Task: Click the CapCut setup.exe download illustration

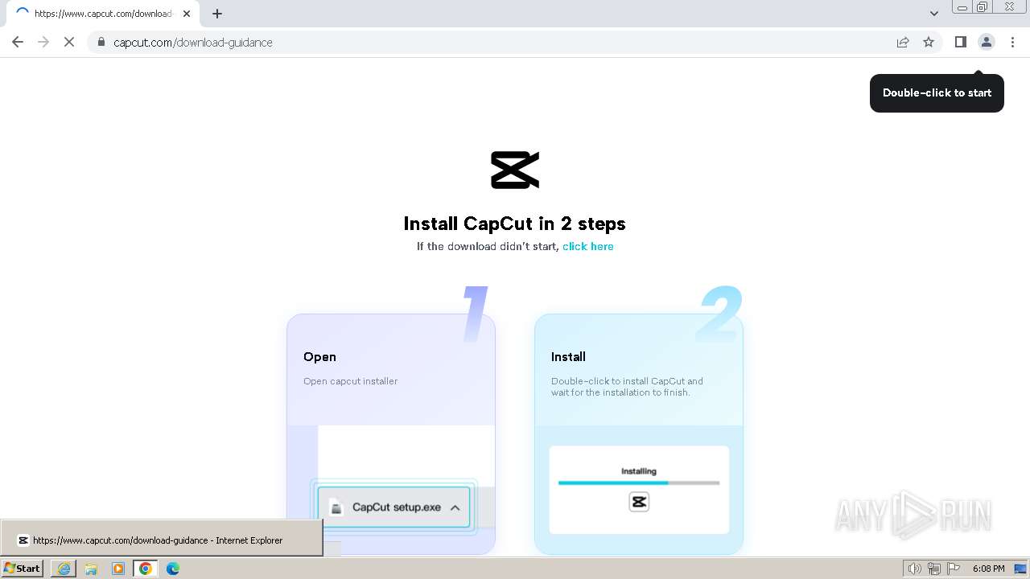Action: point(393,507)
